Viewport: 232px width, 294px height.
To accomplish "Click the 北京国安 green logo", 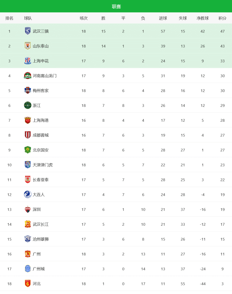I will [x=28, y=150].
